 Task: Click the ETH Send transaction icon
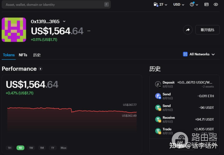point(158,96)
